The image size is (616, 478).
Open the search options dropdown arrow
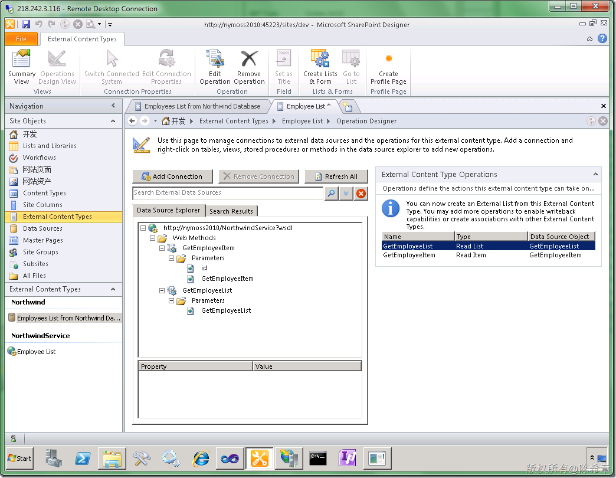pyautogui.click(x=346, y=193)
